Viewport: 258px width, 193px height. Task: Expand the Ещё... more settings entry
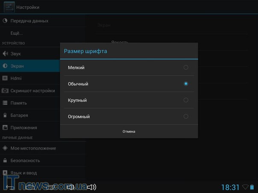click(x=17, y=33)
